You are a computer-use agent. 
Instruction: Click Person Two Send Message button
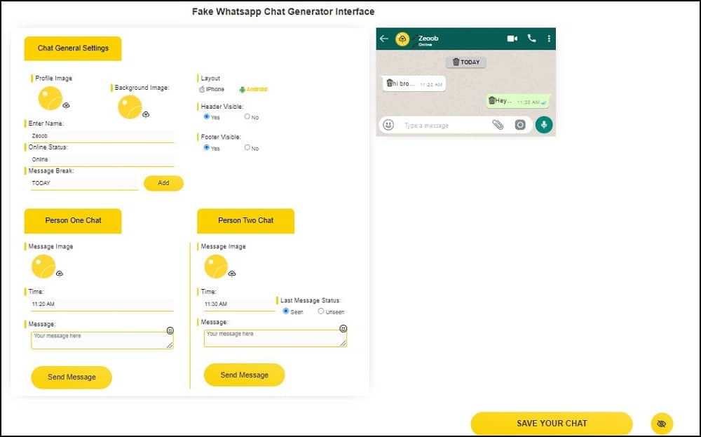click(x=245, y=375)
